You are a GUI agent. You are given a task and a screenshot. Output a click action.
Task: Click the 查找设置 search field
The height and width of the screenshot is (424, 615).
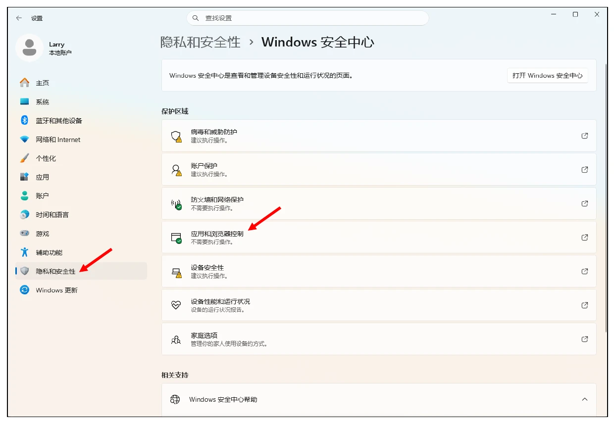pos(307,18)
